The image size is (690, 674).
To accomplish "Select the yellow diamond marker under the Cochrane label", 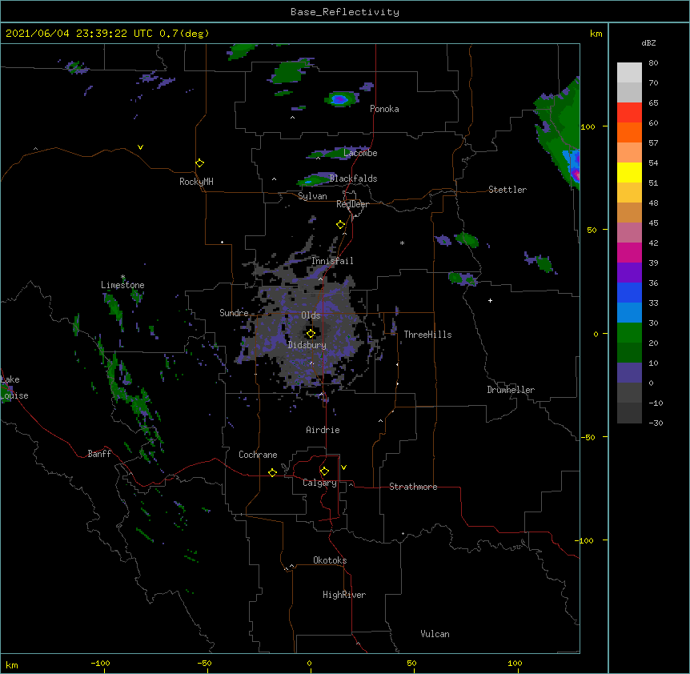I will tap(272, 472).
